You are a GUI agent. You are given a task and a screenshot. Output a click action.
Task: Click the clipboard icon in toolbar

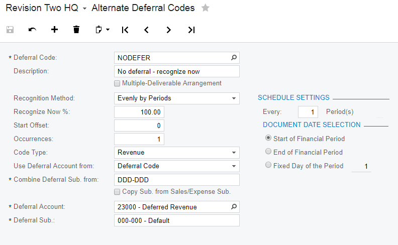coord(98,30)
